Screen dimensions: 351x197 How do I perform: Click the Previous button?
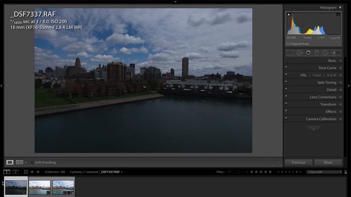point(298,163)
